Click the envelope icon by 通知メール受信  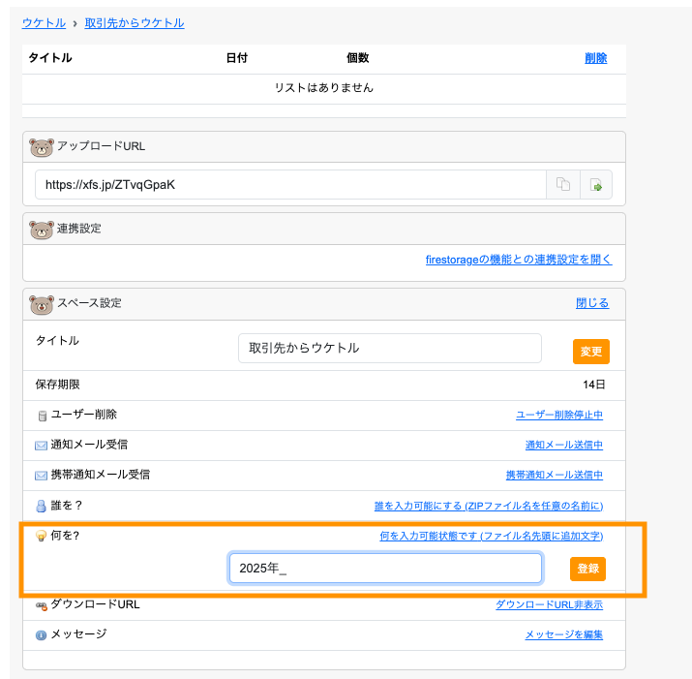click(42, 446)
